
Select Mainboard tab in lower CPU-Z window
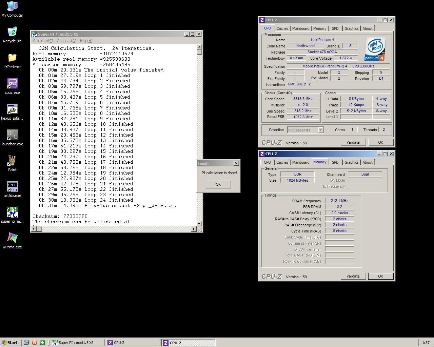pos(301,162)
